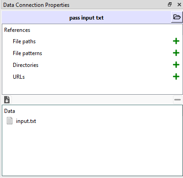This screenshot has width=183, height=178.
Task: Add a new File patterns reference
Action: pos(176,53)
